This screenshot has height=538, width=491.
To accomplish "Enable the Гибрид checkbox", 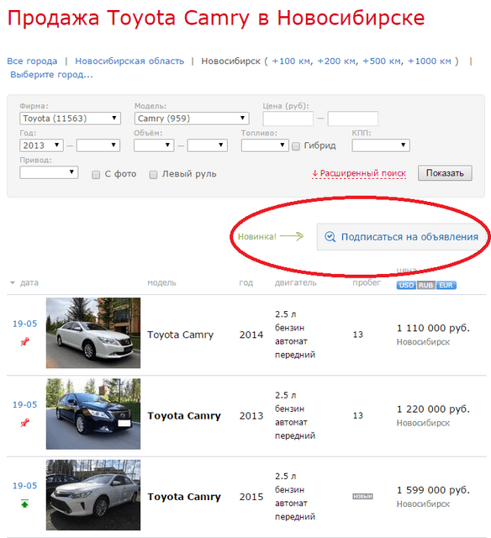I will 296,146.
